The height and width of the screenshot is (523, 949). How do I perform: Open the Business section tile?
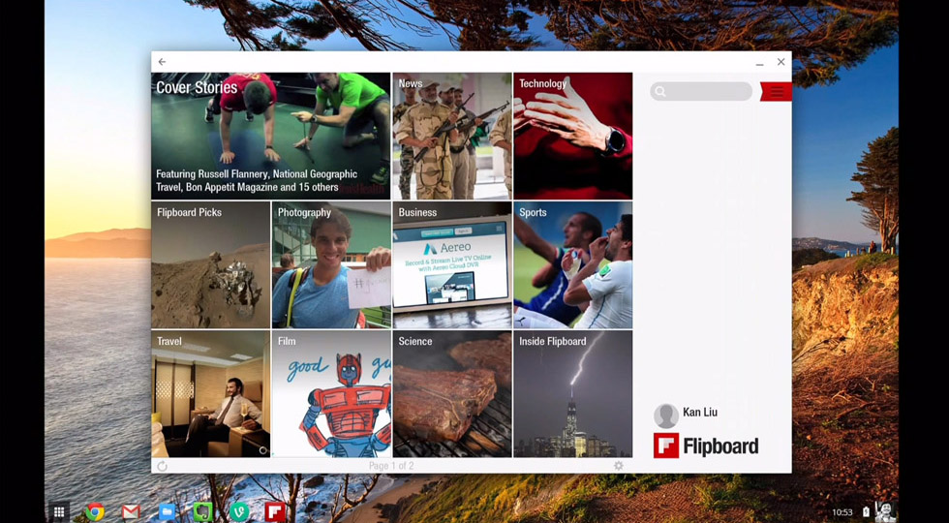[x=451, y=264]
